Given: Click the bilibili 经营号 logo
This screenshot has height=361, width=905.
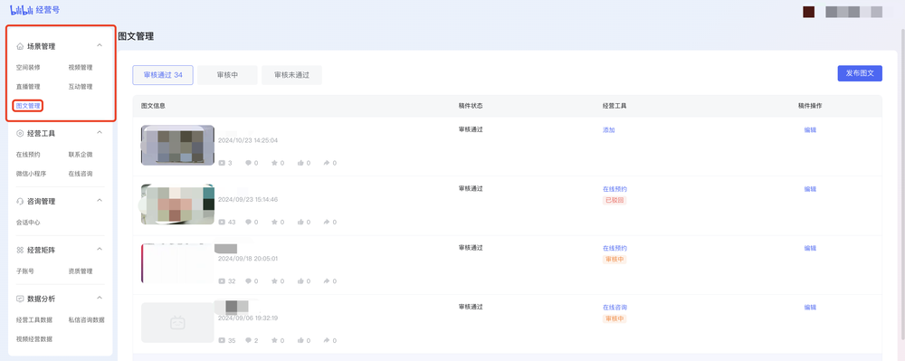Looking at the screenshot, I should pyautogui.click(x=34, y=10).
